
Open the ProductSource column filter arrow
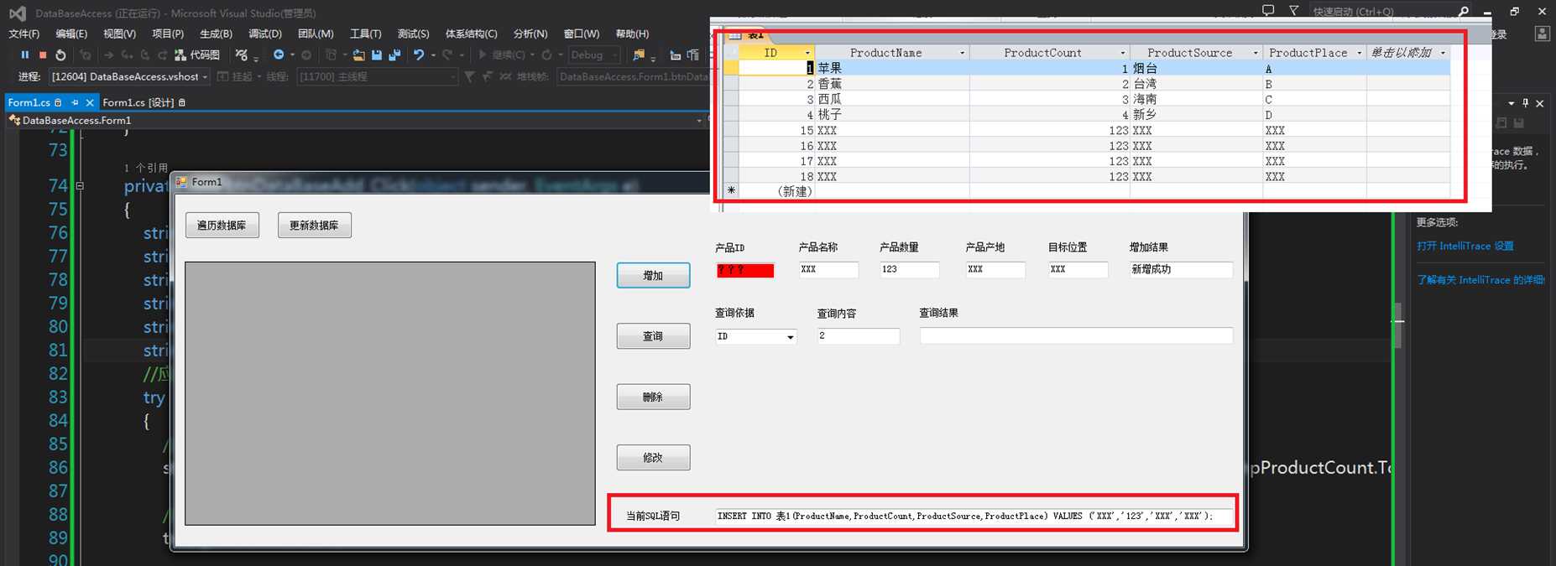pos(1256,53)
